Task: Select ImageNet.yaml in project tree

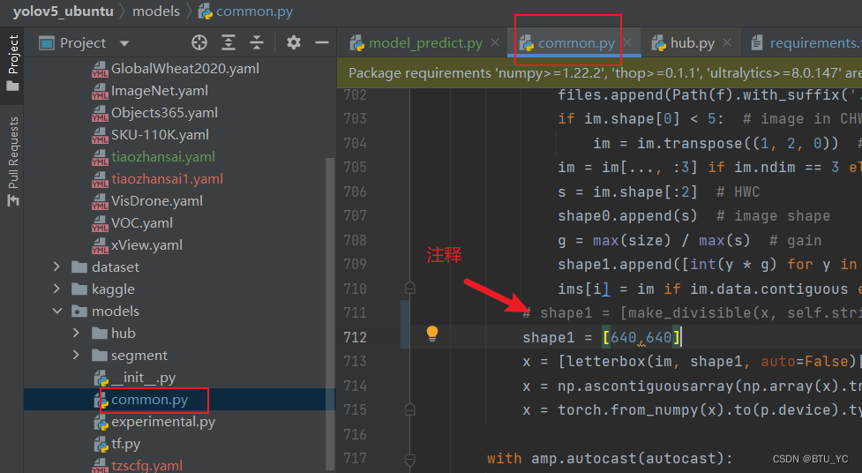Action: point(160,91)
